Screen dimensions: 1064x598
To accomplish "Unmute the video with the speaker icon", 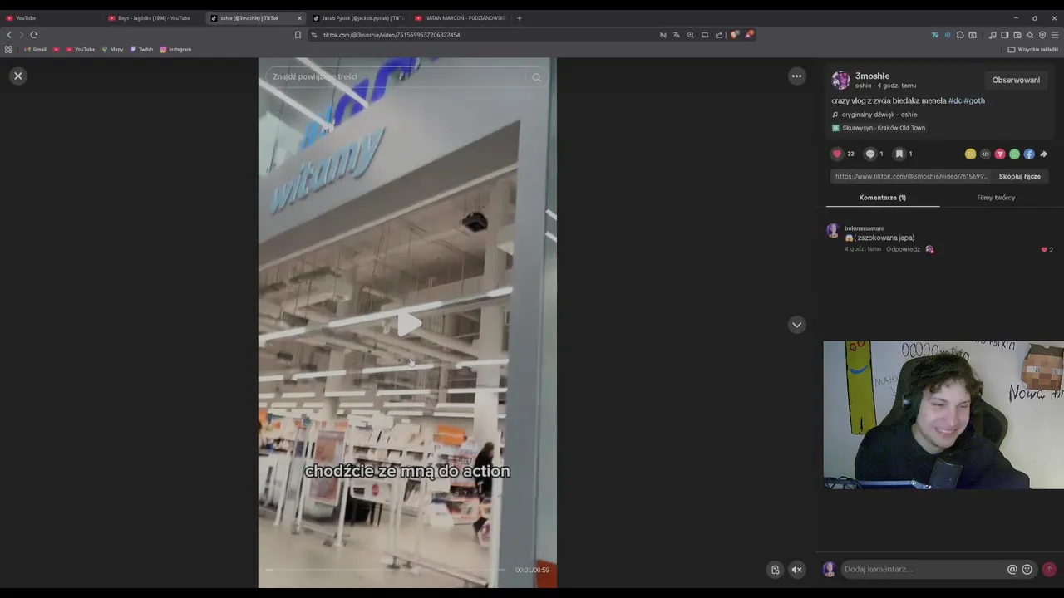I will click(796, 570).
